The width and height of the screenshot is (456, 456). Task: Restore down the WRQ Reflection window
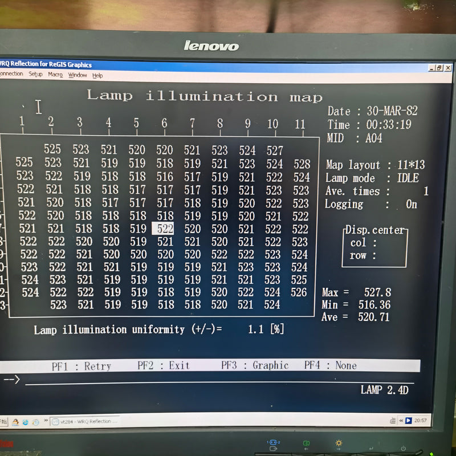[439, 68]
